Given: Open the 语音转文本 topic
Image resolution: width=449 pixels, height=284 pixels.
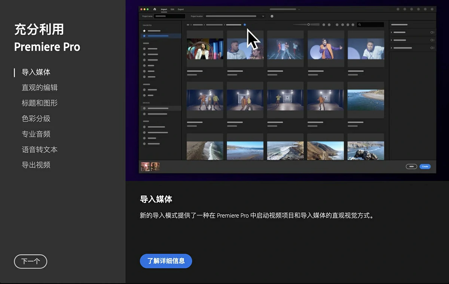Looking at the screenshot, I should point(40,149).
